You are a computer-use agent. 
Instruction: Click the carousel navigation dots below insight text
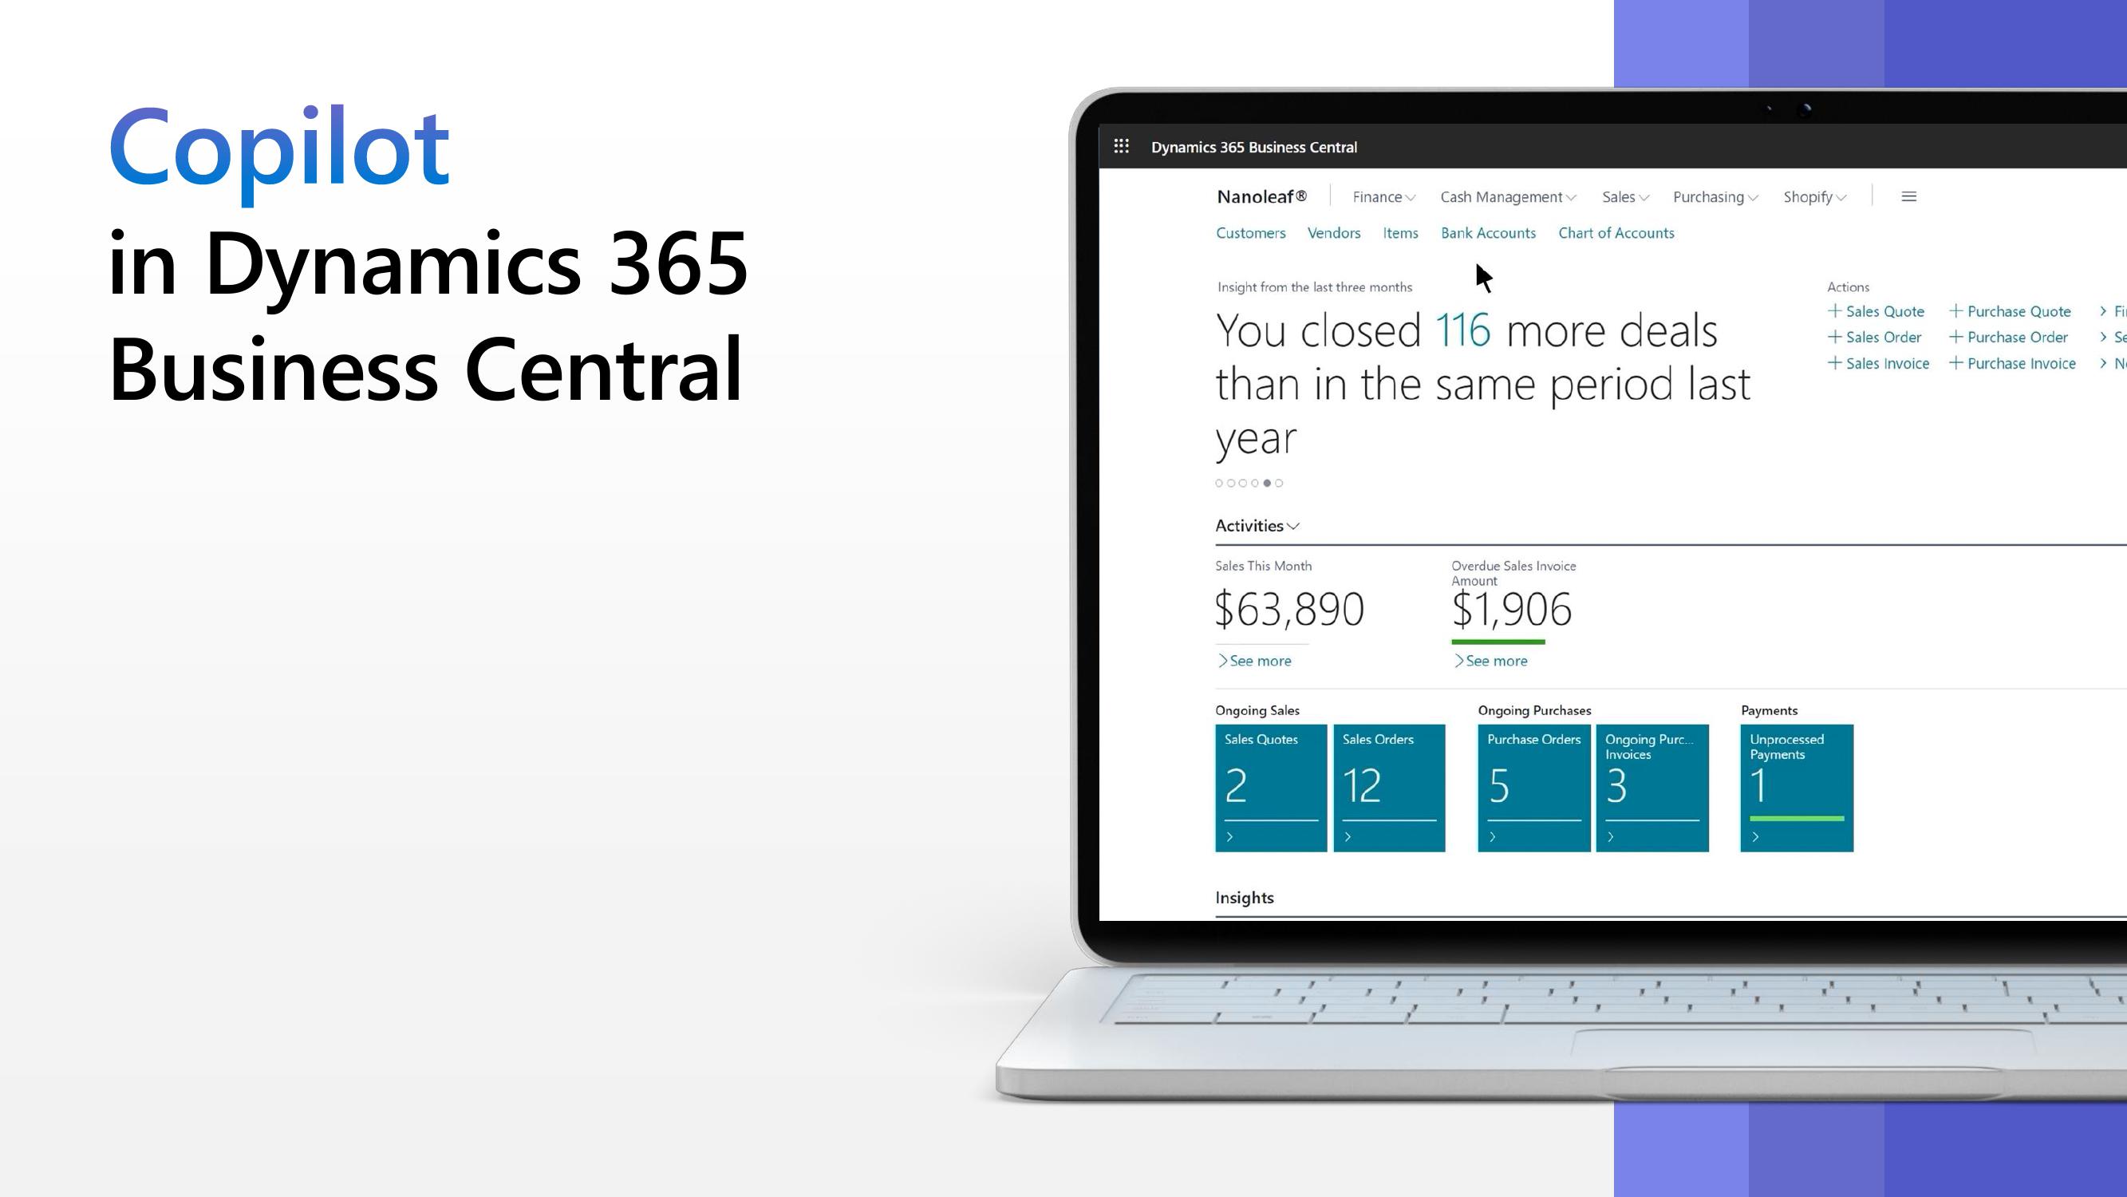[1248, 482]
